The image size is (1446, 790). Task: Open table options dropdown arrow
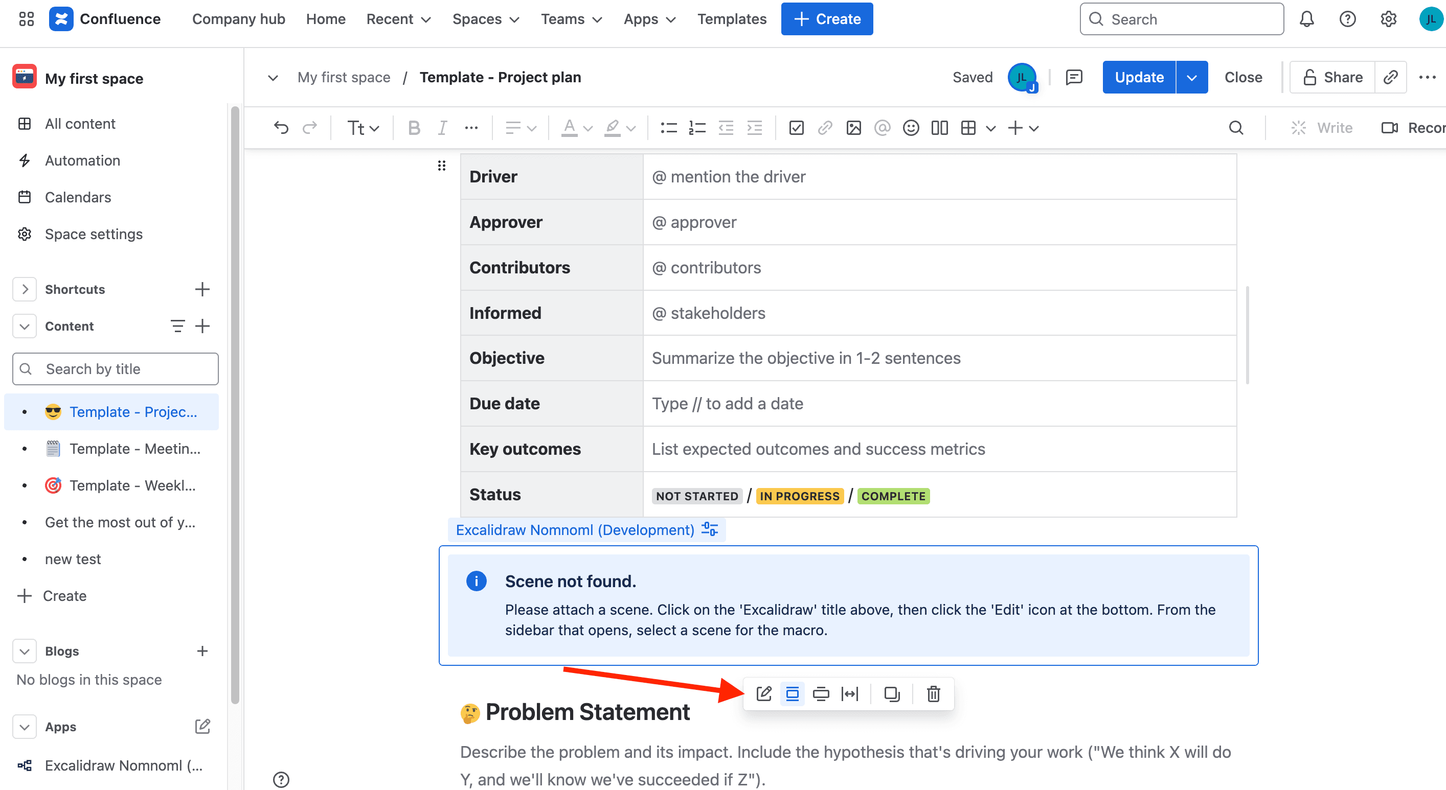pyautogui.click(x=990, y=128)
